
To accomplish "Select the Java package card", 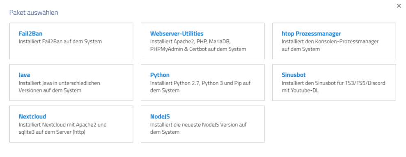I will point(71,83).
